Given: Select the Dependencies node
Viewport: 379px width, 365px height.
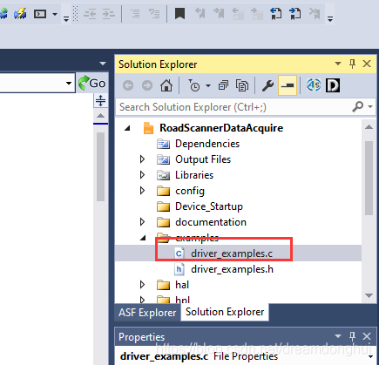Looking at the screenshot, I should [207, 144].
